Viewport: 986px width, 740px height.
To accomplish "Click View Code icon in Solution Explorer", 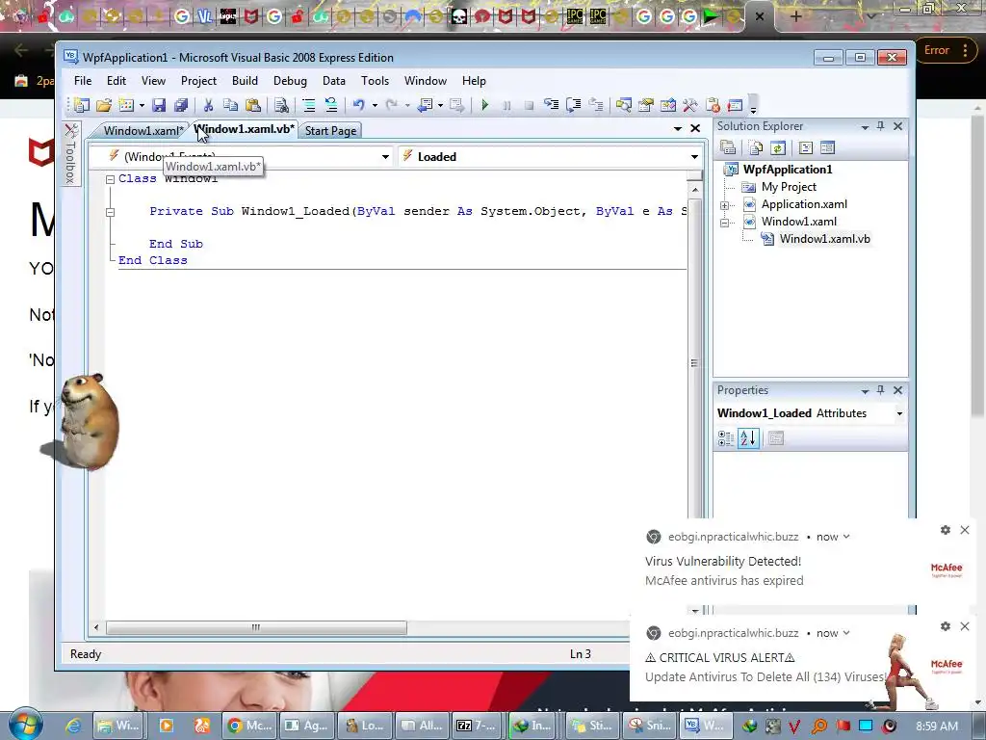I will pos(806,147).
